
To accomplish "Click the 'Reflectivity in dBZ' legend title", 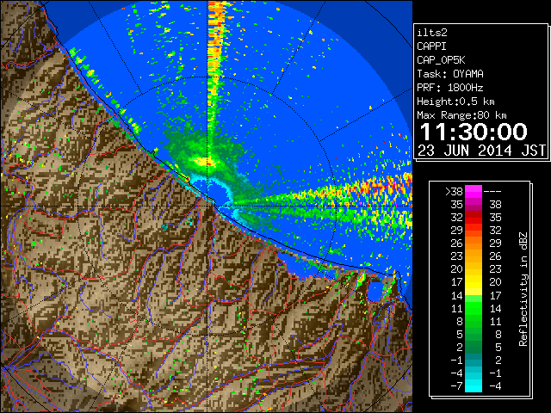I will [523, 289].
